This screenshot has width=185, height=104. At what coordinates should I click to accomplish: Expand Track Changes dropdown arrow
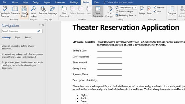click(114, 16)
